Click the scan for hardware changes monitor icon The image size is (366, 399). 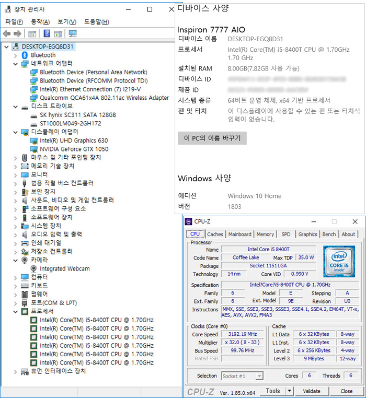pos(73,33)
